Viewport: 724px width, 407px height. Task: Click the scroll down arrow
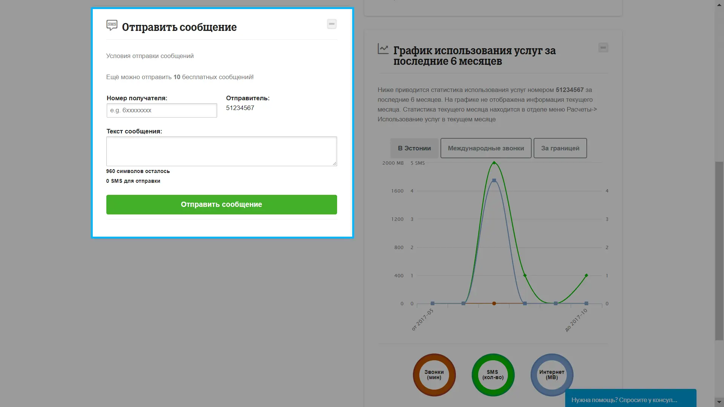coord(719,402)
